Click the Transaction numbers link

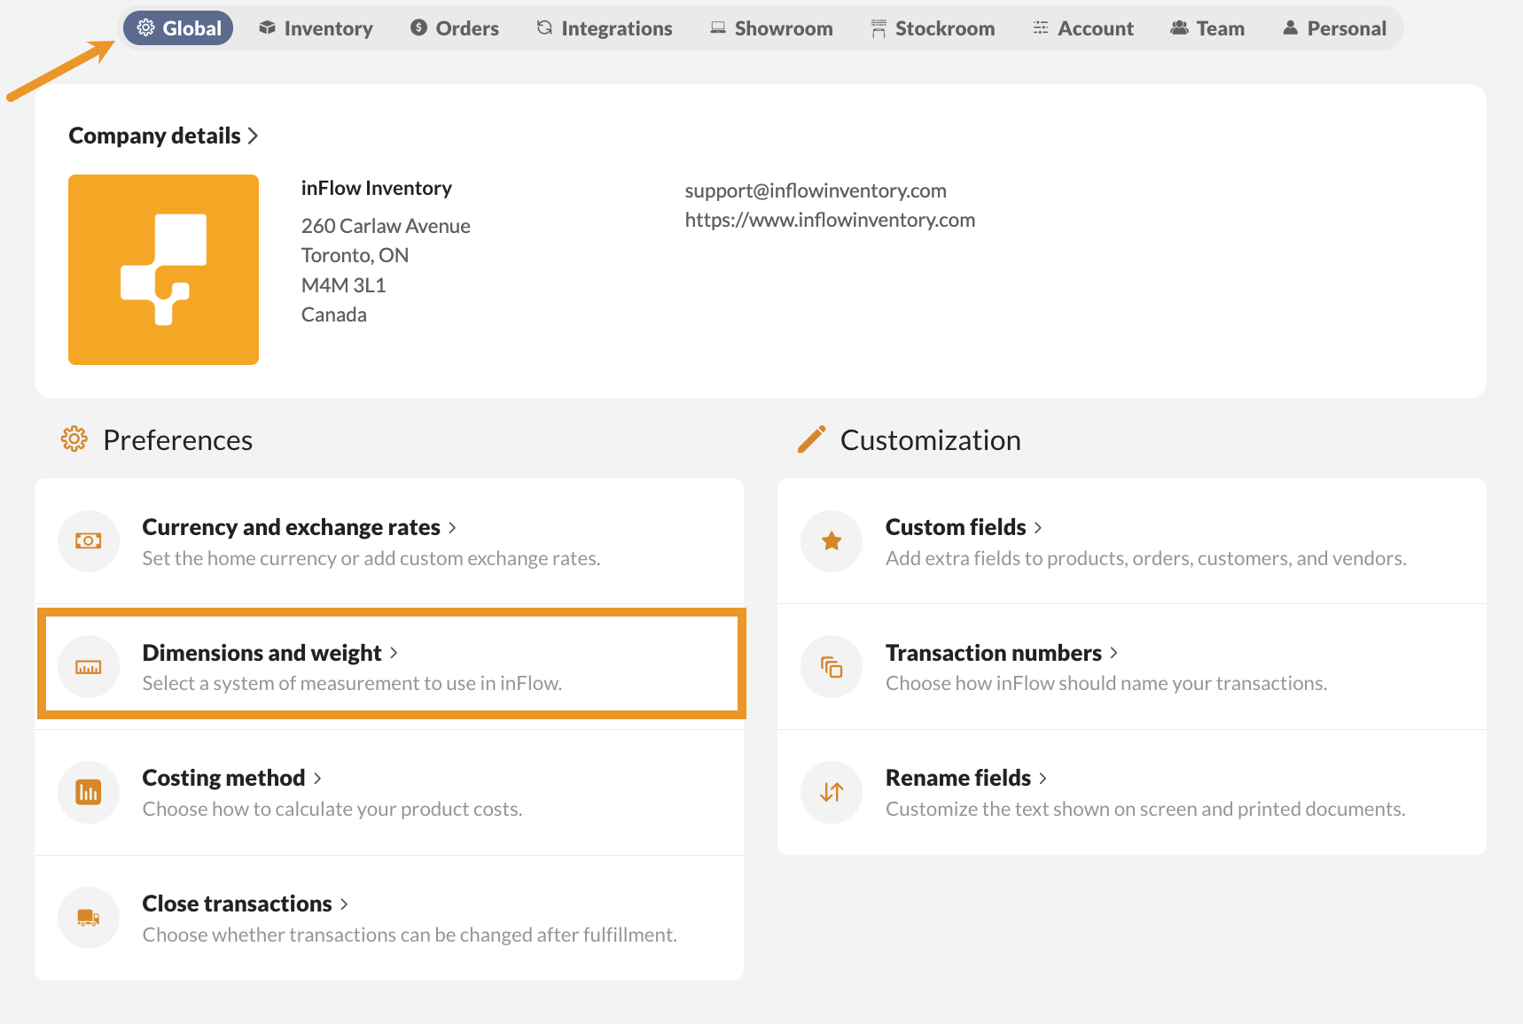993,653
